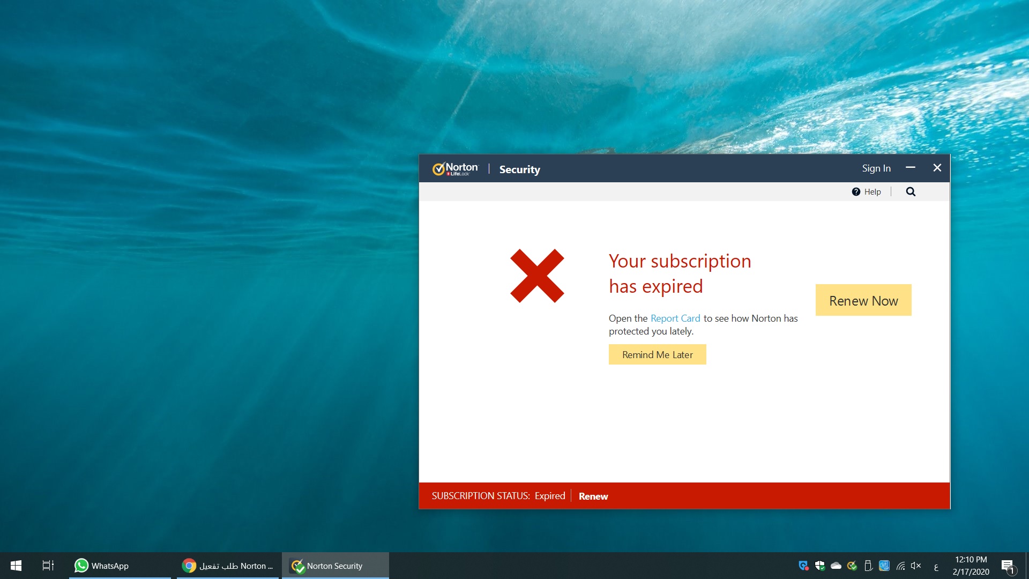Click the Show desktop sliver at taskbar edge
The height and width of the screenshot is (579, 1029).
pyautogui.click(x=1027, y=566)
